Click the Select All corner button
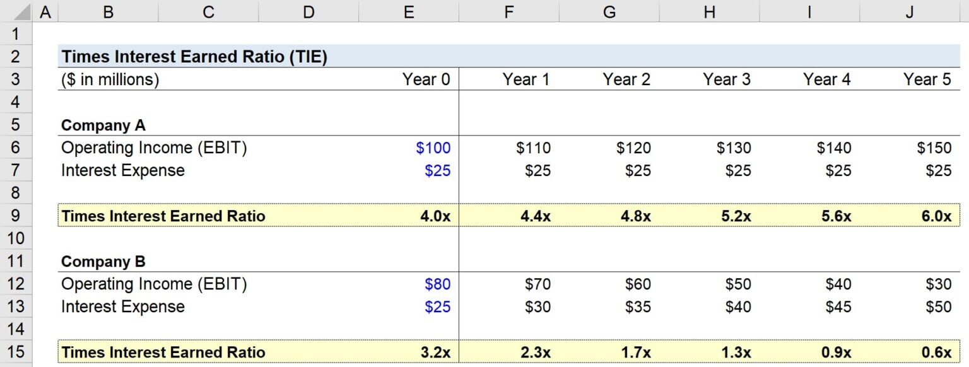This screenshot has height=367, width=969. pos(22,11)
